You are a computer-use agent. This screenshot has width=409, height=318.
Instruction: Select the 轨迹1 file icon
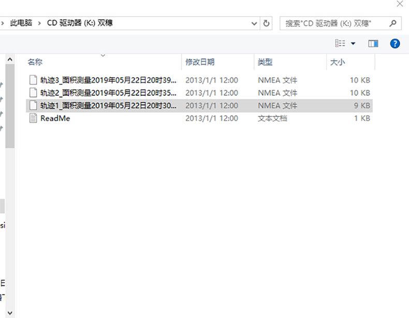point(33,105)
